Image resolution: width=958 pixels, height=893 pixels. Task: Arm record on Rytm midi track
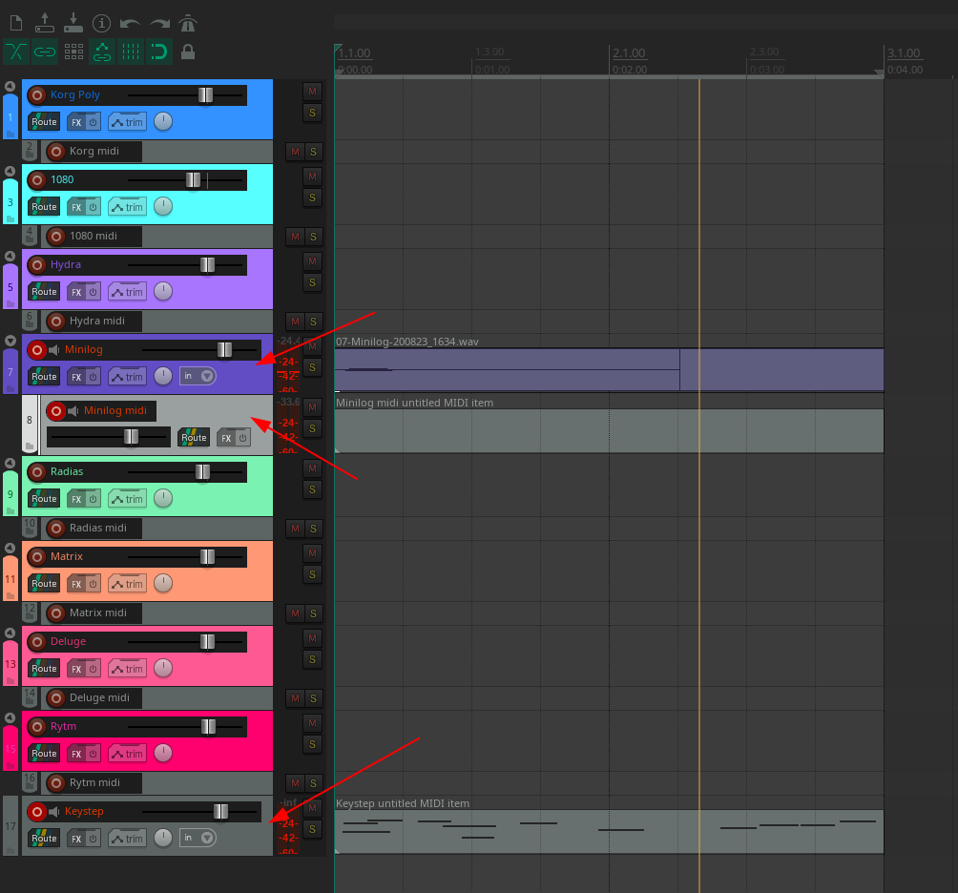coord(56,783)
